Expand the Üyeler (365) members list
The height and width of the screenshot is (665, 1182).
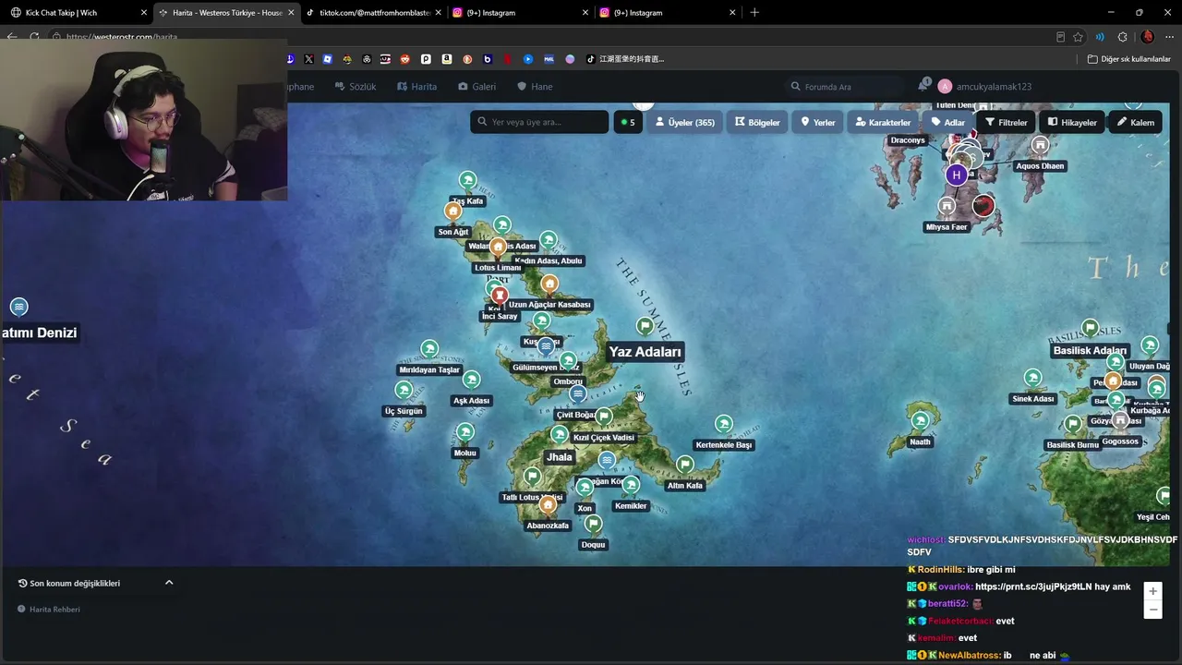point(684,122)
